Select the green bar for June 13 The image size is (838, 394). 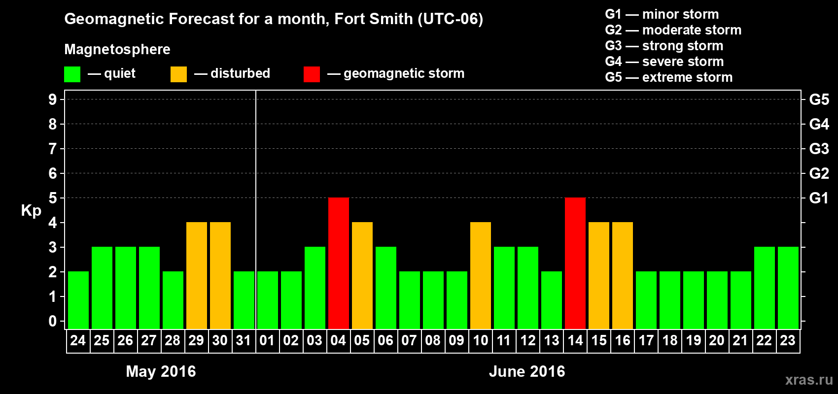pos(552,300)
